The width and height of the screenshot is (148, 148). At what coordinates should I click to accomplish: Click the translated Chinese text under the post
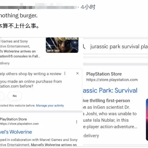click(19, 26)
